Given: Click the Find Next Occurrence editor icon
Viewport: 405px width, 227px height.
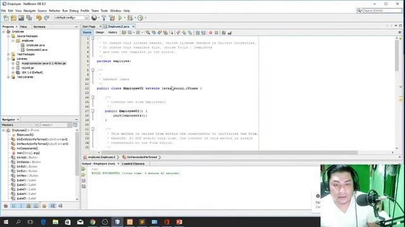Looking at the screenshot, I should click(159, 33).
